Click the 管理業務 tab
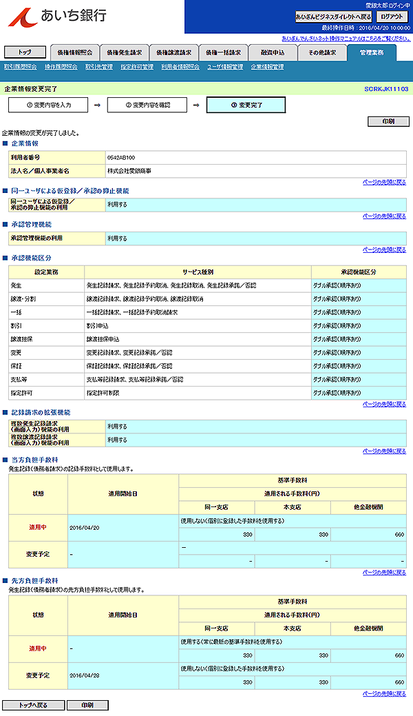Screen dimensions: 413x716 click(372, 52)
